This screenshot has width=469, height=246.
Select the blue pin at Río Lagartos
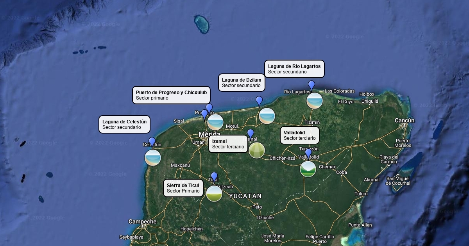point(311,85)
